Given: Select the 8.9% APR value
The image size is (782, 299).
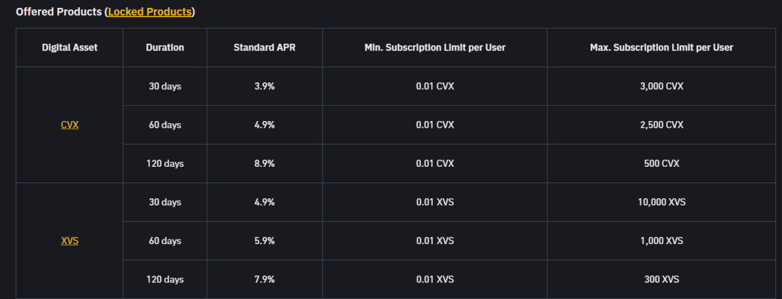Looking at the screenshot, I should 265,164.
